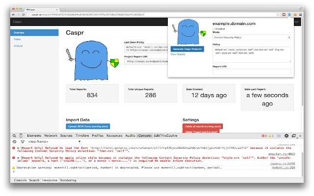The width and height of the screenshot is (314, 196).
Task: Close the Caspr browser tab
Action: [x=57, y=10]
